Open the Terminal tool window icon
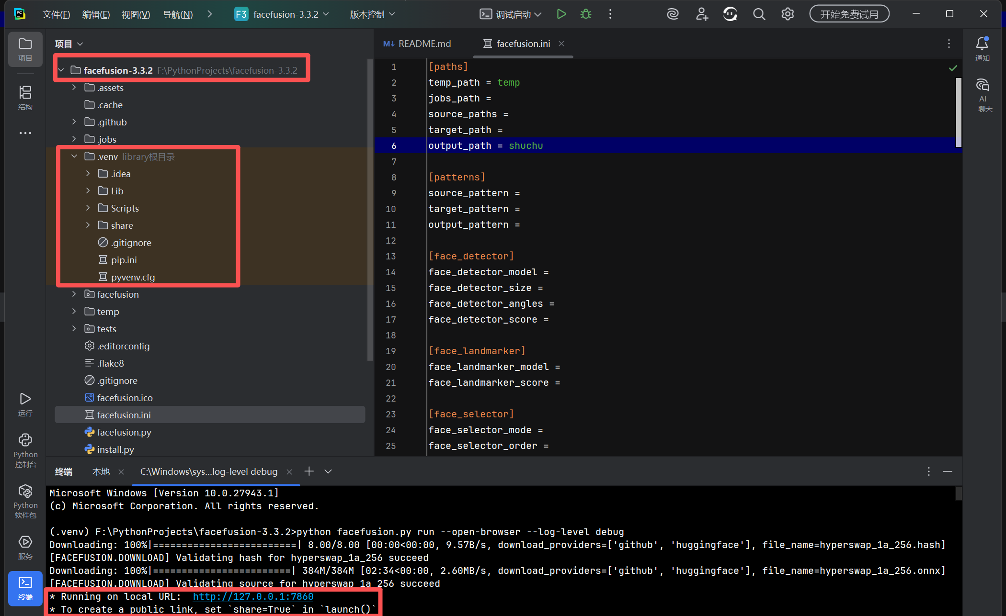 tap(25, 588)
